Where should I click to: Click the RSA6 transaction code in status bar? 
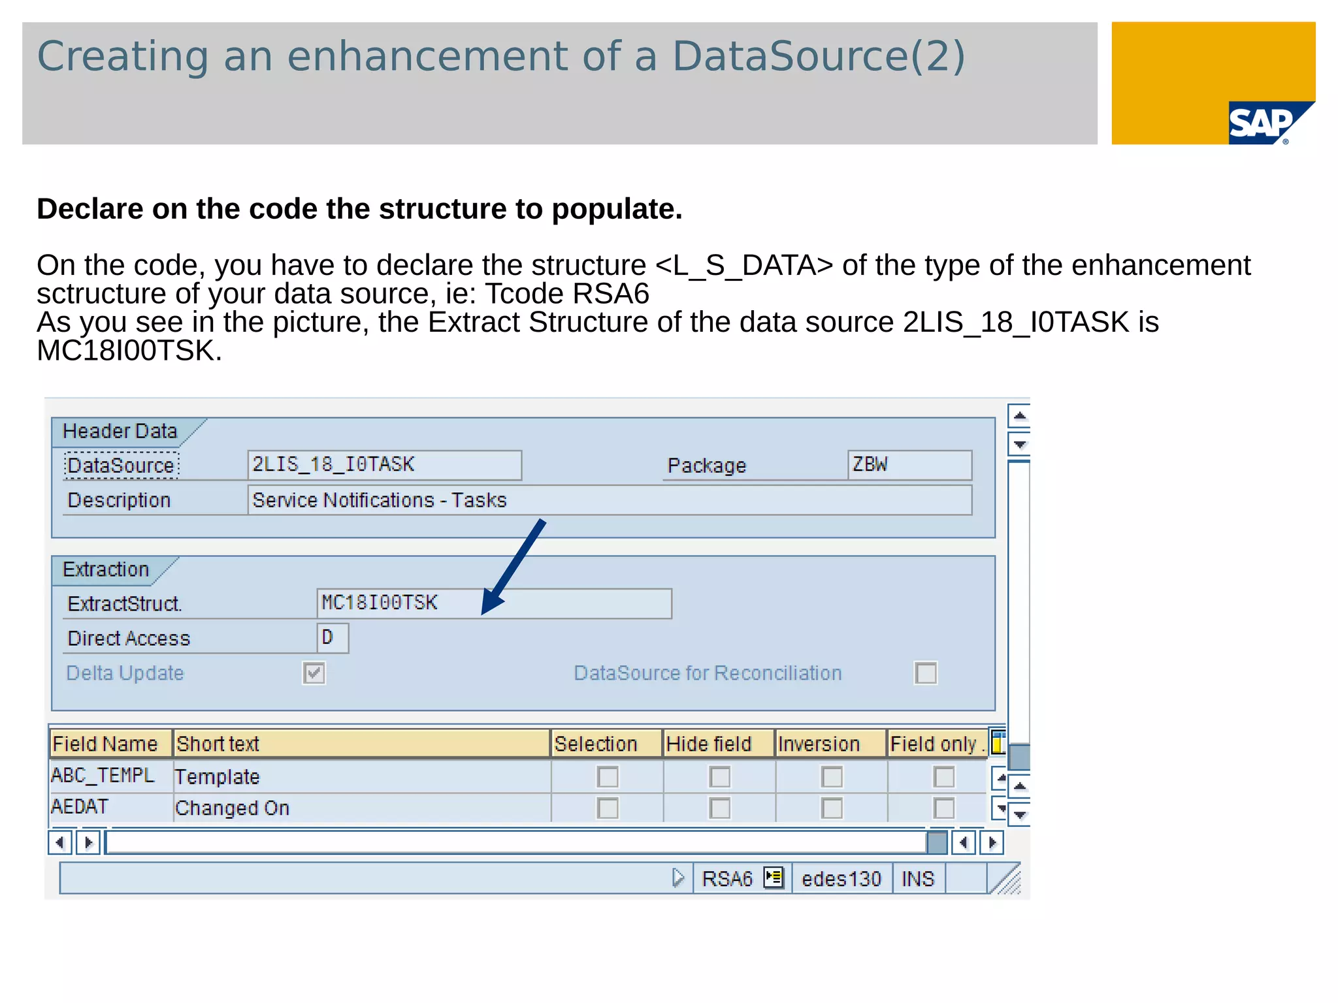point(727,879)
